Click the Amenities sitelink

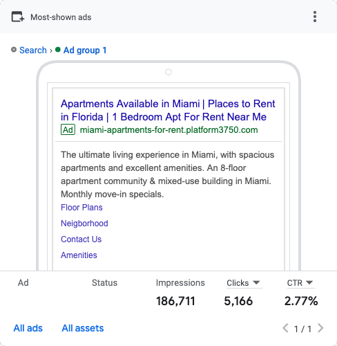79,255
